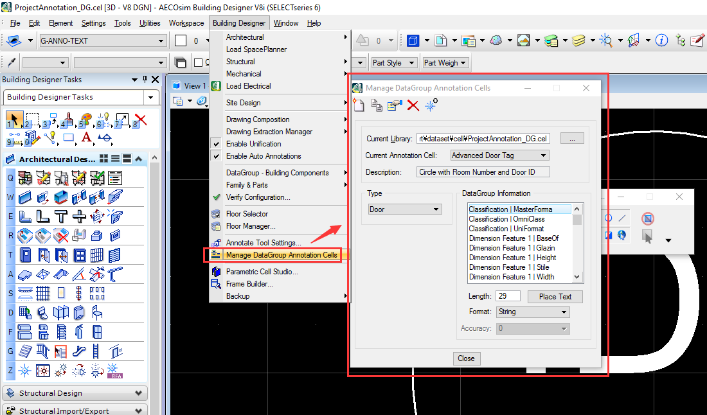Pick the T-shaped wall tool in row E

61,216
